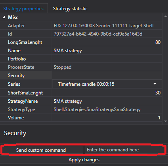The height and width of the screenshot is (166, 168).
Task: Click the empty Security value cell
Action: [x=107, y=75]
